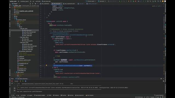The width and height of the screenshot is (175, 98).
Task: Hide the Project tool window
Action: pyautogui.click(x=38, y=4)
